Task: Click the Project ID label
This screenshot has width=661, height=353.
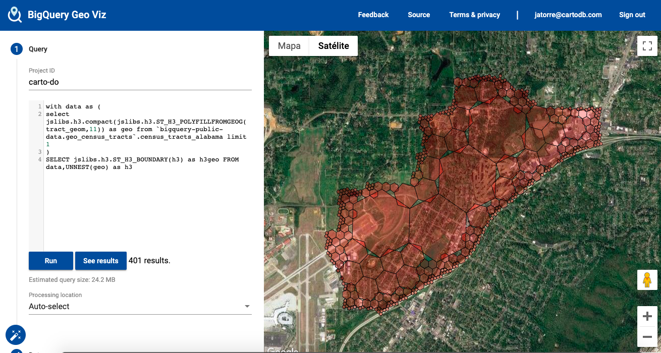Action: click(42, 71)
